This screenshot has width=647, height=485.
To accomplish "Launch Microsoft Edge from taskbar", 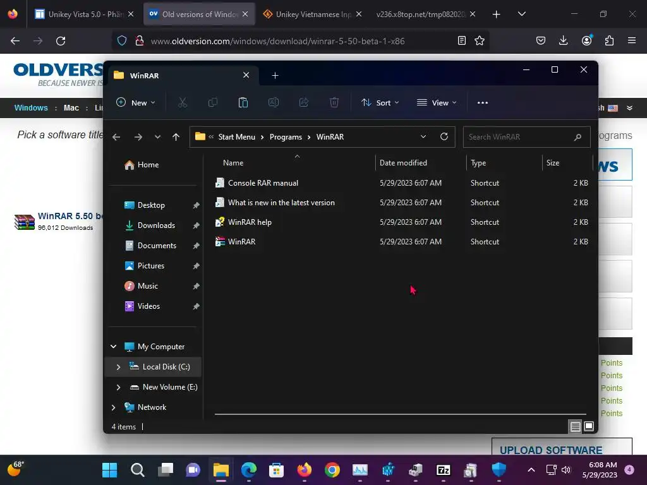I will (248, 470).
